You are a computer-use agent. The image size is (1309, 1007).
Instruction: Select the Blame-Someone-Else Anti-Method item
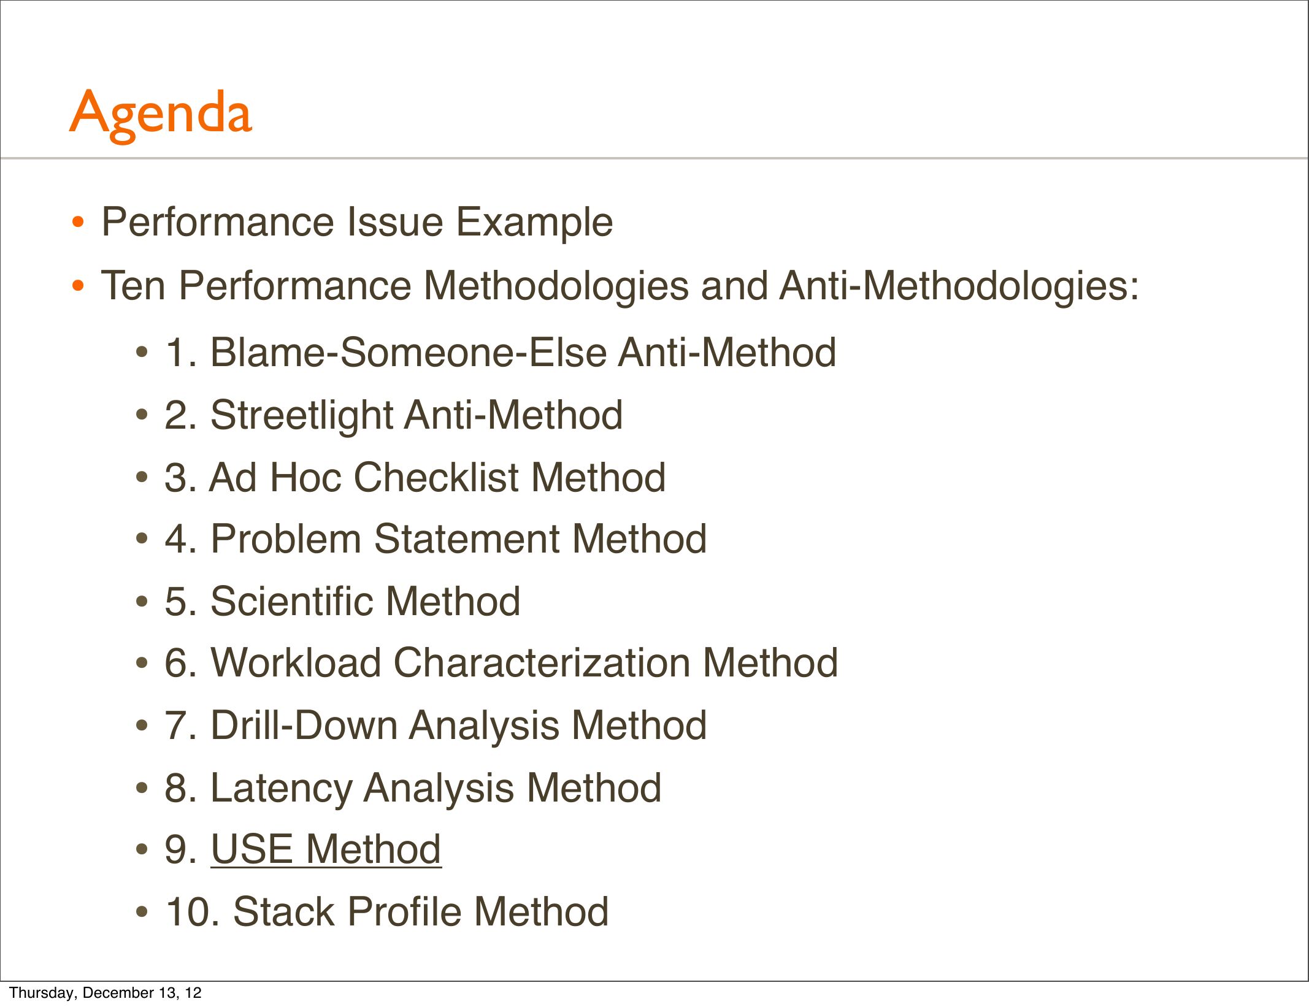coord(500,353)
